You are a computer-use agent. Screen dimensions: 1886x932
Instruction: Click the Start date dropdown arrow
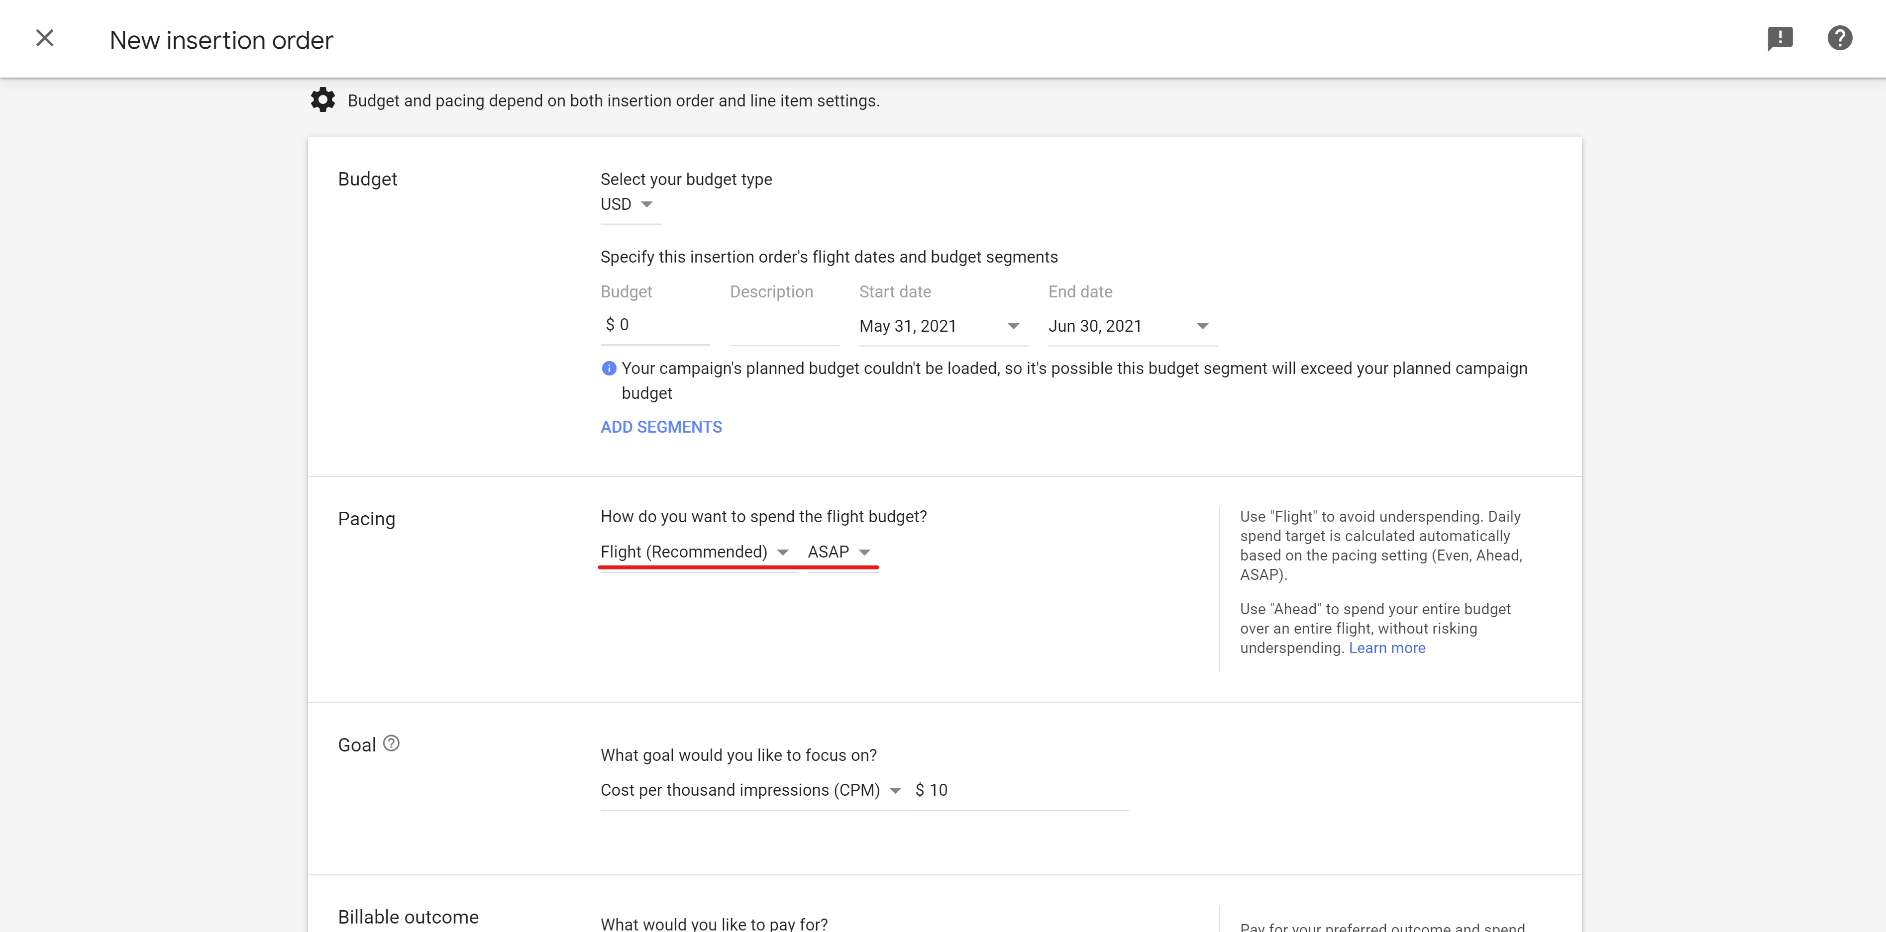tap(1013, 326)
